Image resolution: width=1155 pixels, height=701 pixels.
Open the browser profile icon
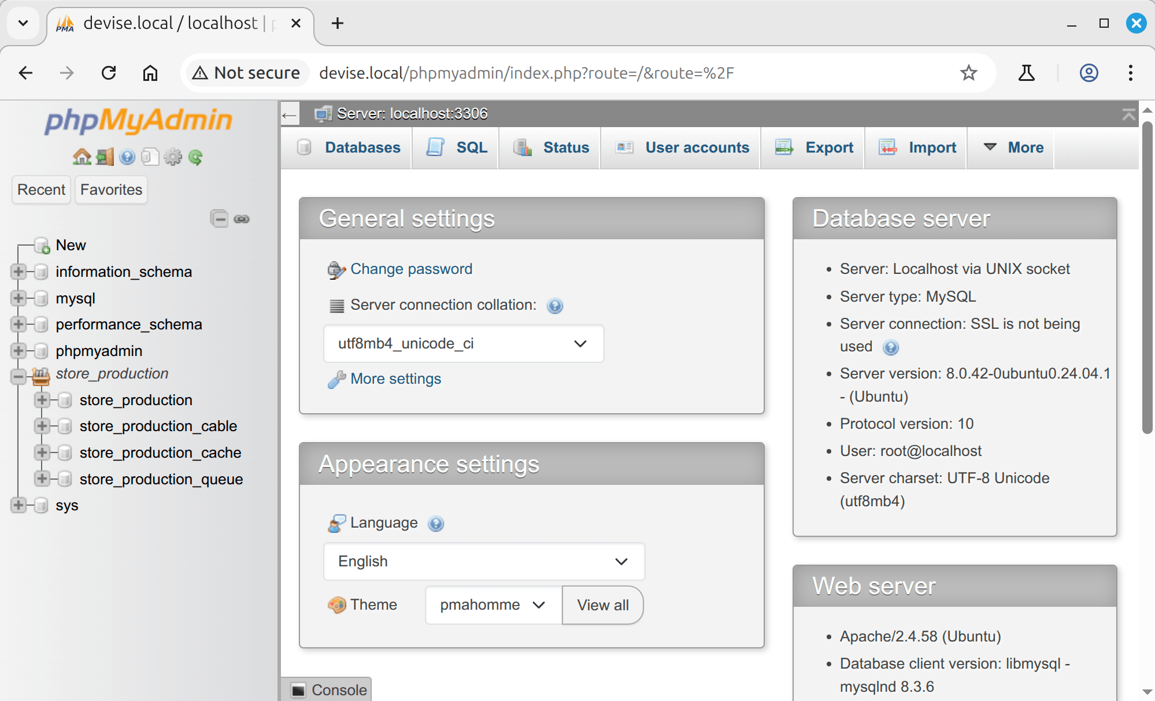click(1089, 73)
